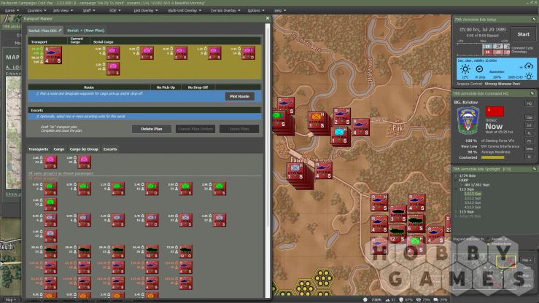
Task: Click the Plot Route button
Action: pyautogui.click(x=239, y=96)
